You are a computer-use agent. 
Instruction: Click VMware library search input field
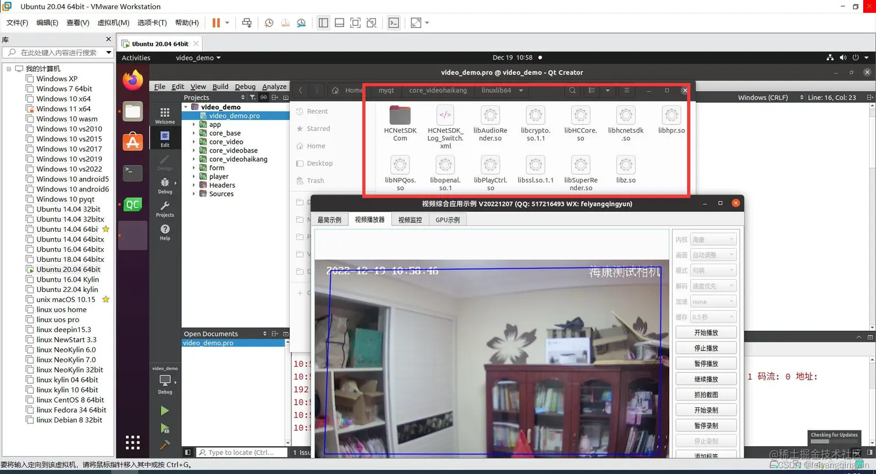tap(58, 52)
